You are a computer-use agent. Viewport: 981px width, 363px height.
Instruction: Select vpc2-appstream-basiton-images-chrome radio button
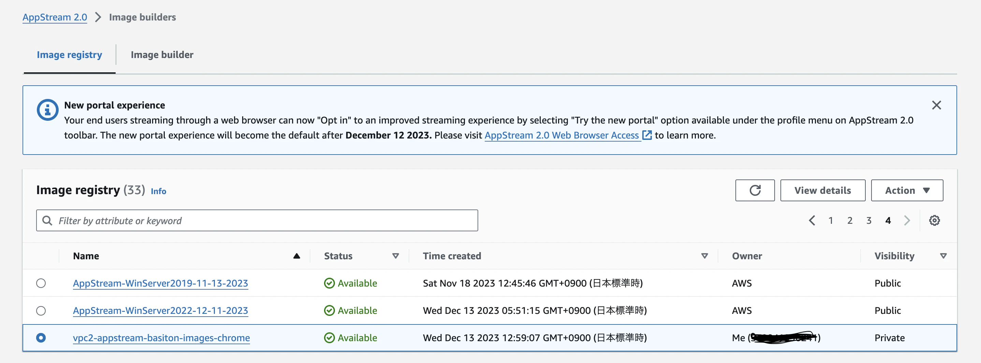tap(41, 337)
